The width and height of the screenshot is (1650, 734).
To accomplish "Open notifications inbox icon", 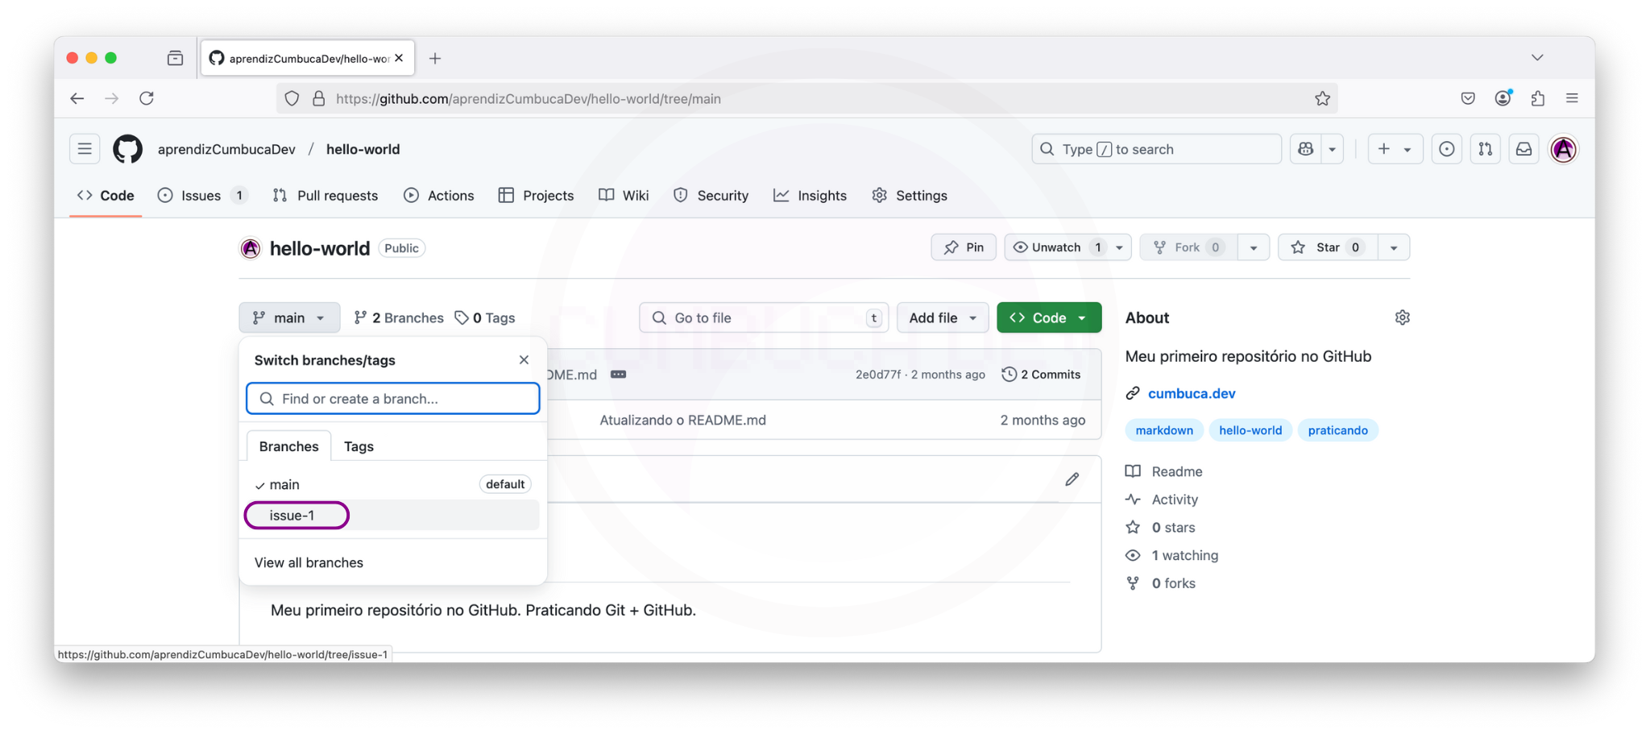I will pyautogui.click(x=1524, y=149).
